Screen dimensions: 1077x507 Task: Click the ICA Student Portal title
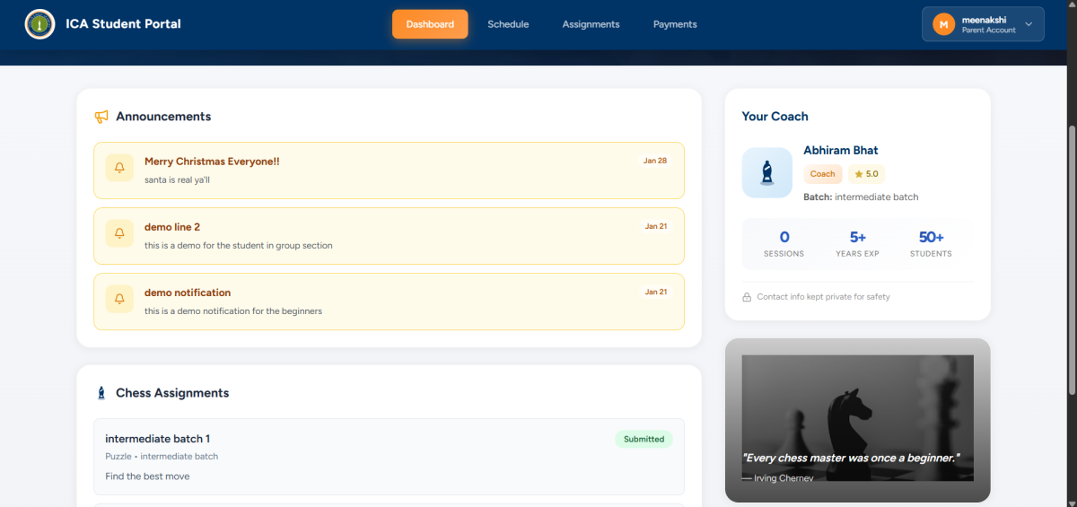(x=123, y=24)
